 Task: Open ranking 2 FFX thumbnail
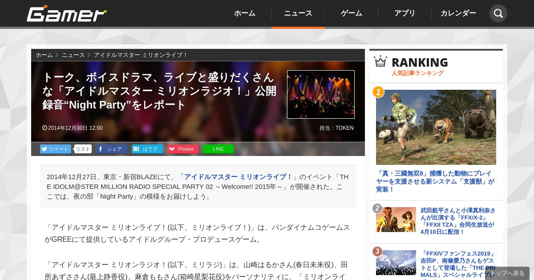click(x=396, y=220)
